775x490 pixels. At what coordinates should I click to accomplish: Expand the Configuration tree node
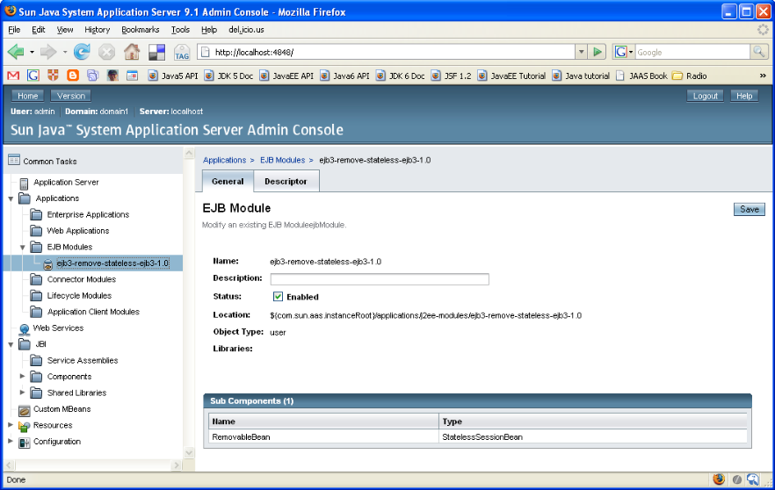(x=11, y=441)
